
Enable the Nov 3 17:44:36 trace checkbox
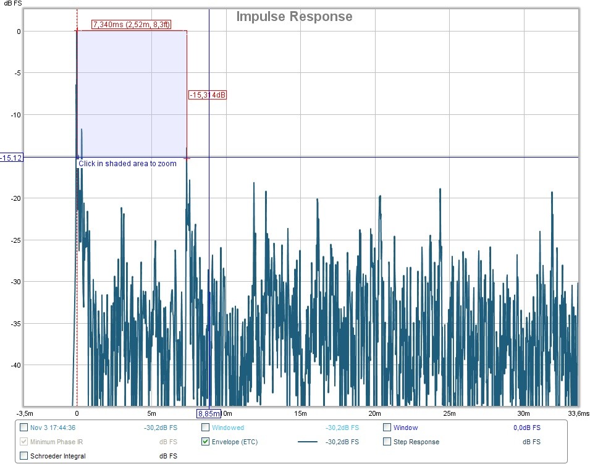click(23, 427)
